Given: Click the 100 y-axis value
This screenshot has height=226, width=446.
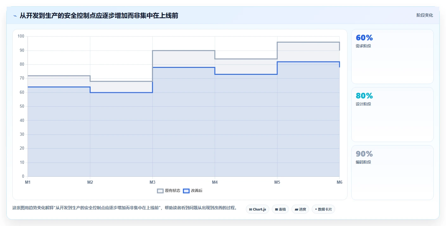Looking at the screenshot, I should pyautogui.click(x=21, y=36).
